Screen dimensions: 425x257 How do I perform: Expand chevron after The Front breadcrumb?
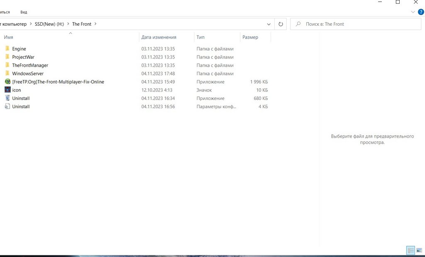click(95, 24)
